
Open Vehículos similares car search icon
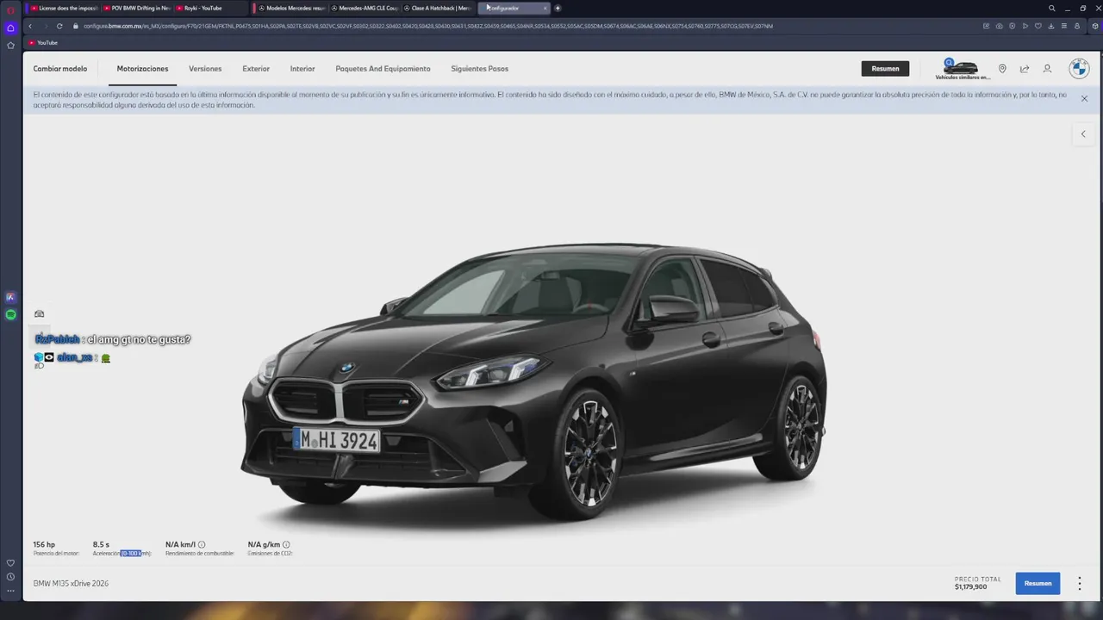(962, 69)
